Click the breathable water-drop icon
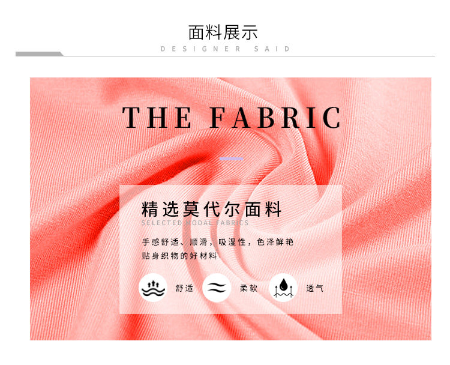The image size is (450, 365). pyautogui.click(x=283, y=288)
